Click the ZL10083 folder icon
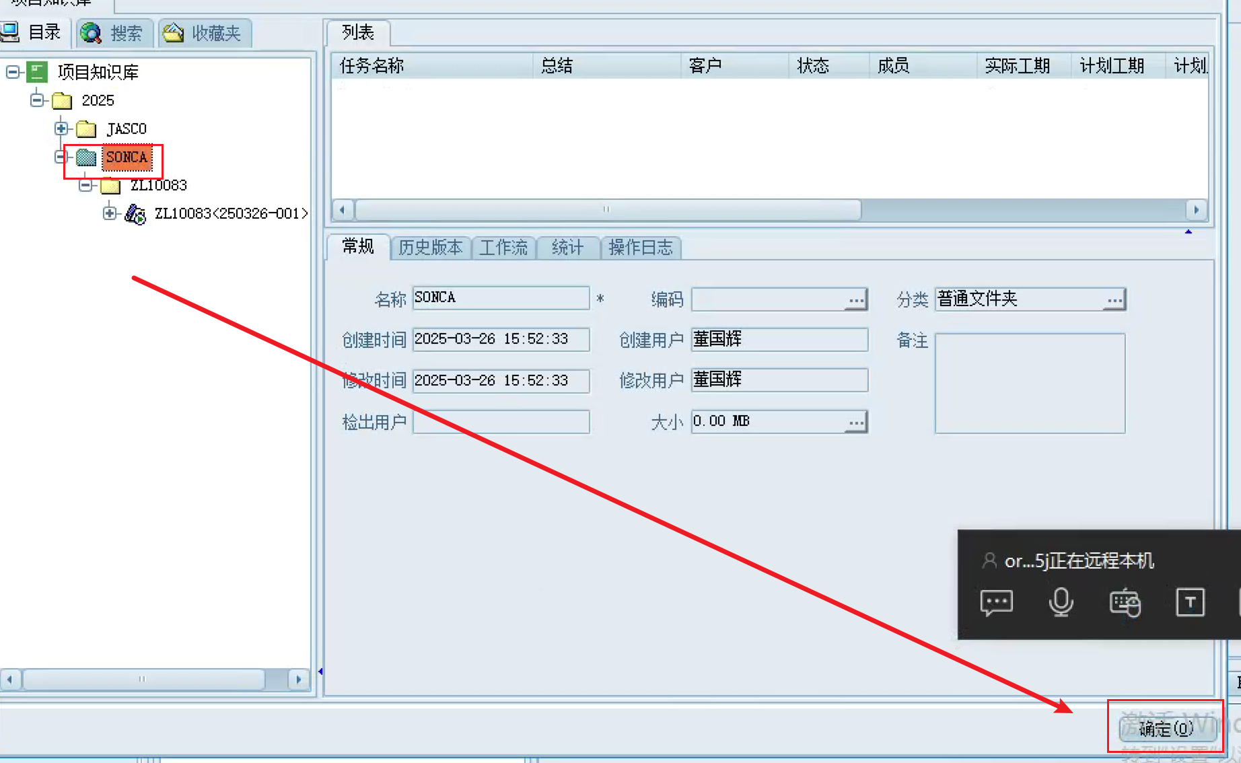The width and height of the screenshot is (1241, 763). pyautogui.click(x=110, y=185)
